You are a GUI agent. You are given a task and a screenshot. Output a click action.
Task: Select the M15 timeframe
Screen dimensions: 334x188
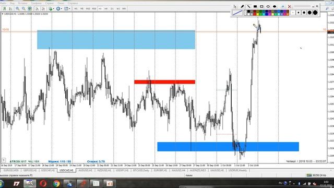[x=88, y=9]
